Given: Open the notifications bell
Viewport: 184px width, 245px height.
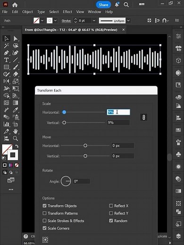Looking at the screenshot, I should (117, 5).
